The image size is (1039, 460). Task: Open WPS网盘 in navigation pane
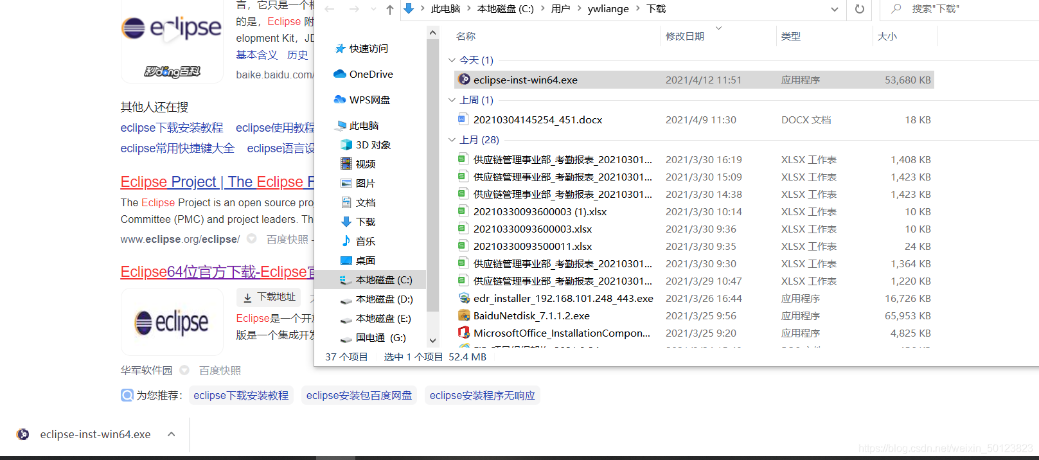(x=369, y=100)
